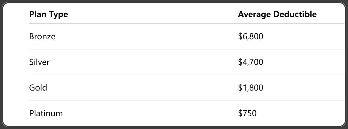Viewport: 348px width, 129px height.
Task: Click the dollar sign in $6,800
Action: pyautogui.click(x=240, y=36)
